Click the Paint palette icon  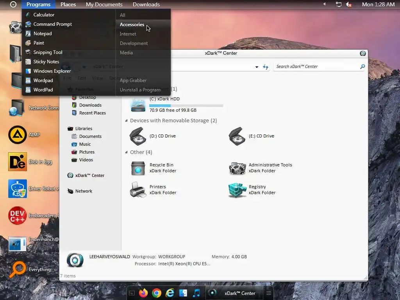click(28, 43)
